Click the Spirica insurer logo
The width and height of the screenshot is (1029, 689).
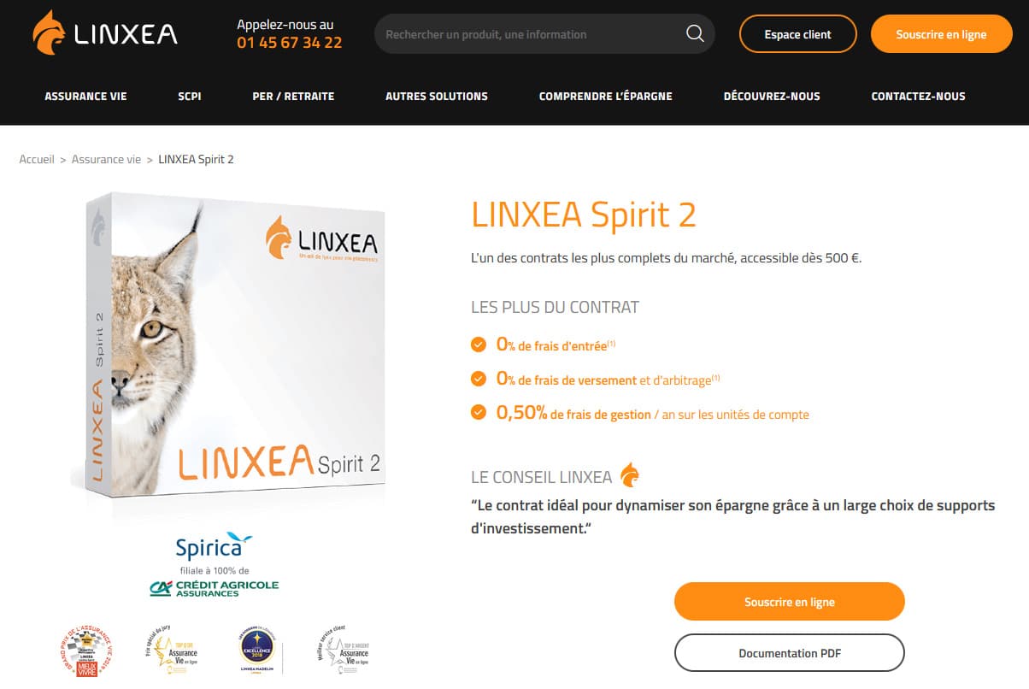tap(214, 546)
